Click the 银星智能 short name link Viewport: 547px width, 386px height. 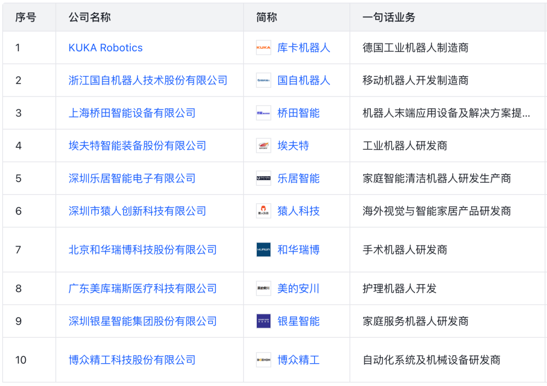298,322
